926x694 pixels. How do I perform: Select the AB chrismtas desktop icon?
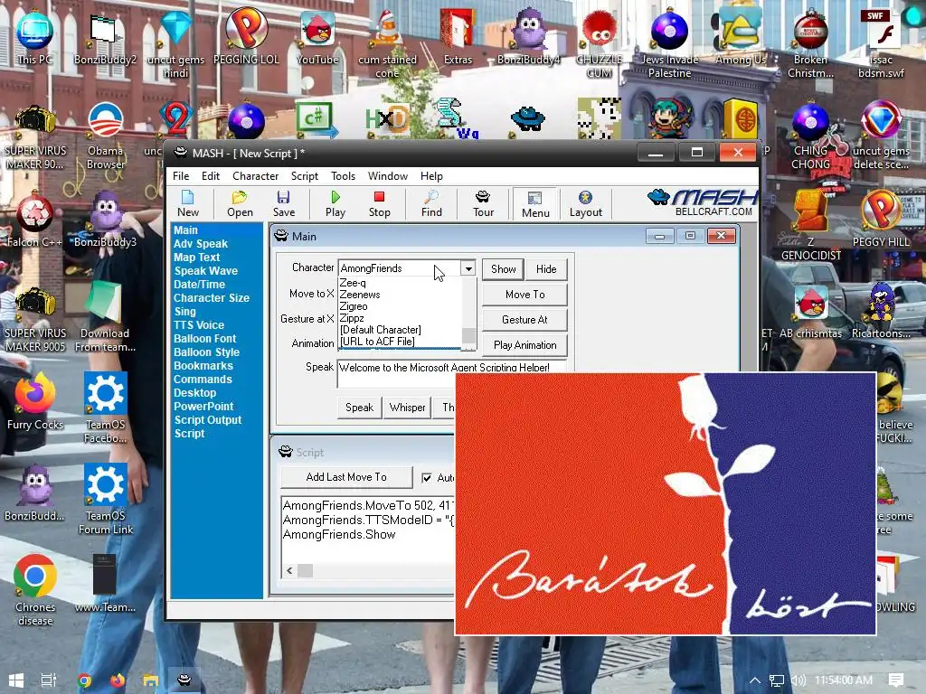[811, 313]
